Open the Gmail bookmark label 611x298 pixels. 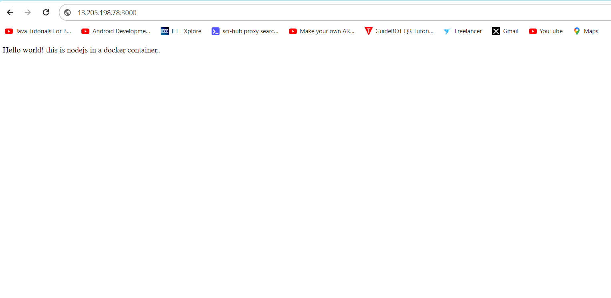(x=510, y=31)
